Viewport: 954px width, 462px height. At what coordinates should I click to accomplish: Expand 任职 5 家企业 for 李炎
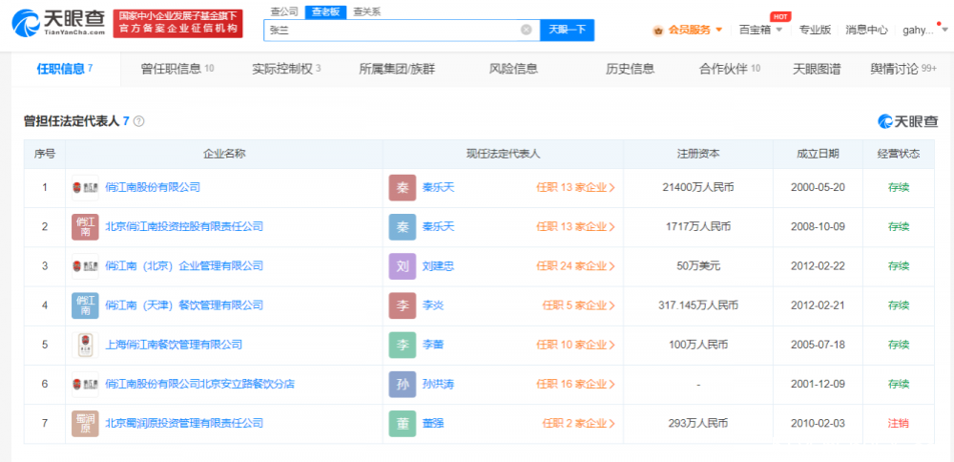(579, 305)
